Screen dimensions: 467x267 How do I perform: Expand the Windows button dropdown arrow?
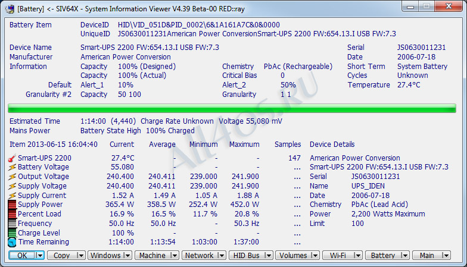tap(127, 256)
